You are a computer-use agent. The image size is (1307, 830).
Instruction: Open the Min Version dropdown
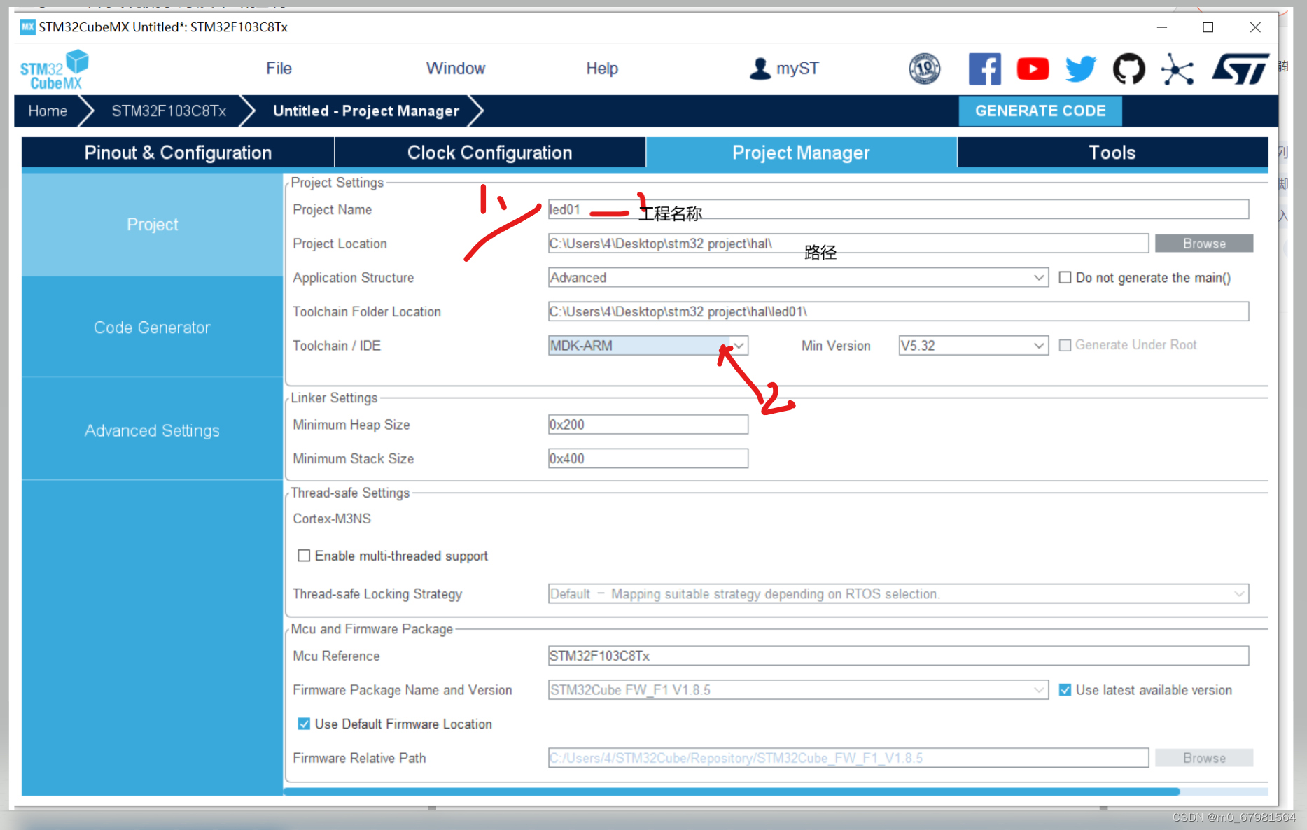973,346
